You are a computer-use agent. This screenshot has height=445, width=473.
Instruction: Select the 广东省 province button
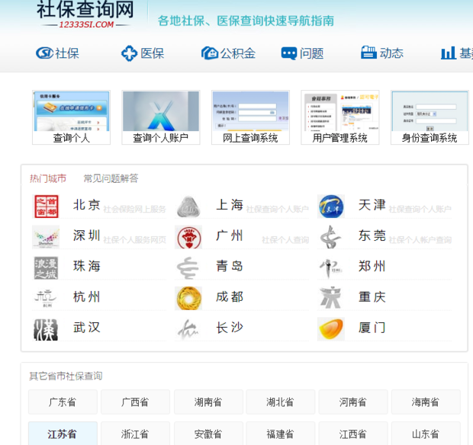(63, 402)
